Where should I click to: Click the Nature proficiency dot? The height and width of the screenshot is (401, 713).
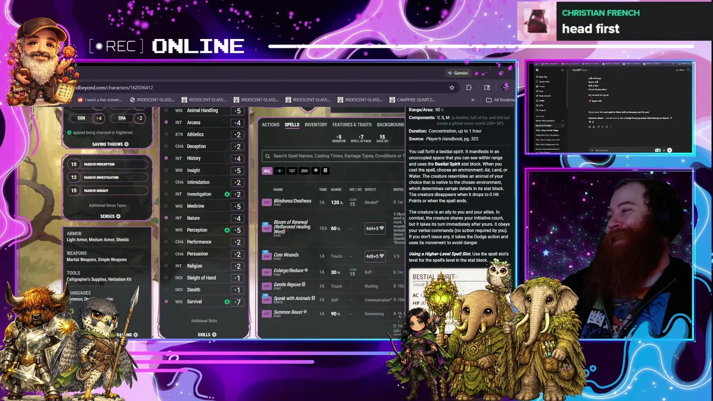coord(166,218)
